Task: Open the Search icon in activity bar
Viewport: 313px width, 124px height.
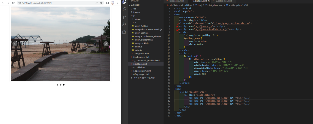Action: coord(124,9)
